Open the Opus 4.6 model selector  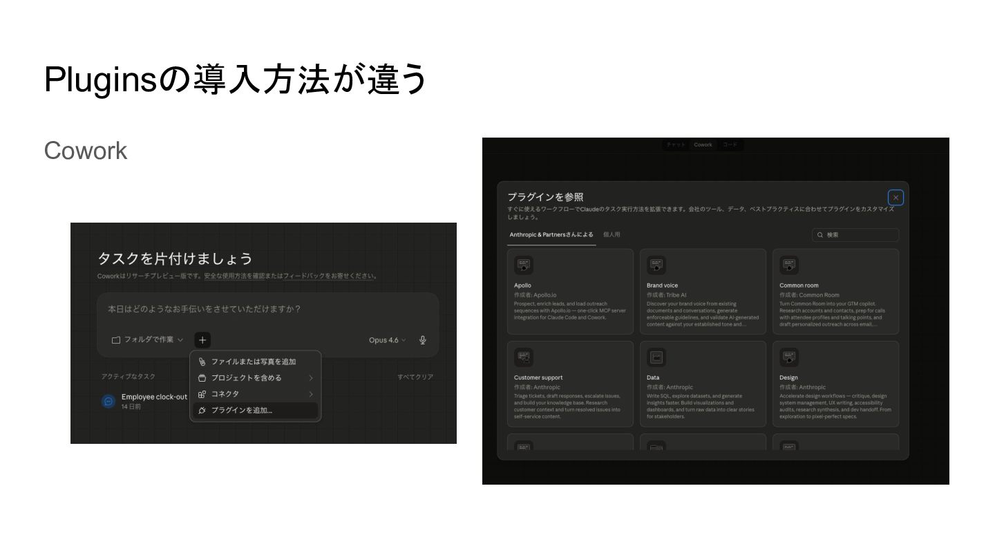point(388,340)
